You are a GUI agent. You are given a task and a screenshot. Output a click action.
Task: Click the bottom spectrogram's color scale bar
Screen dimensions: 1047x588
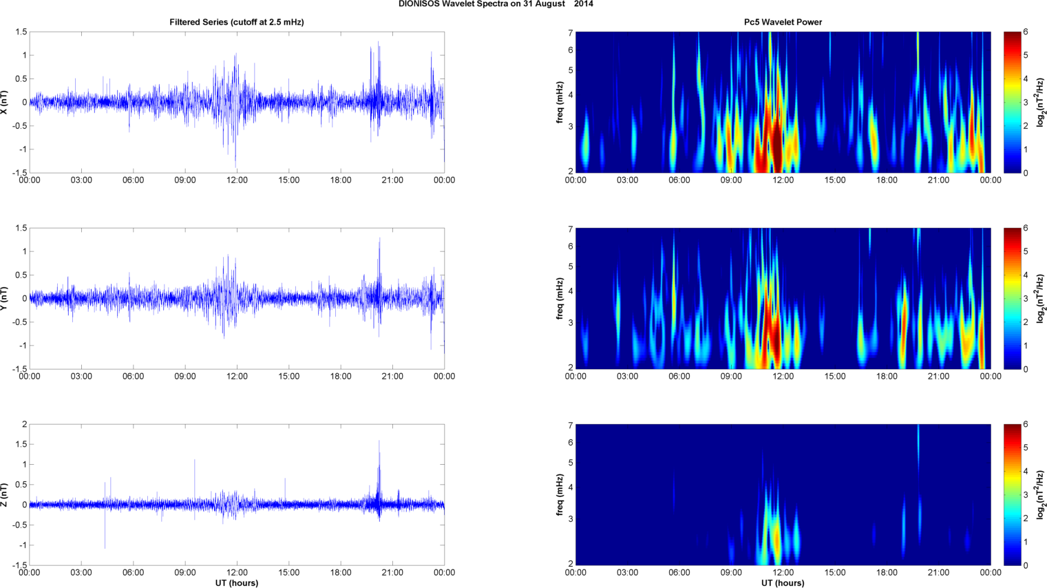(x=1013, y=494)
